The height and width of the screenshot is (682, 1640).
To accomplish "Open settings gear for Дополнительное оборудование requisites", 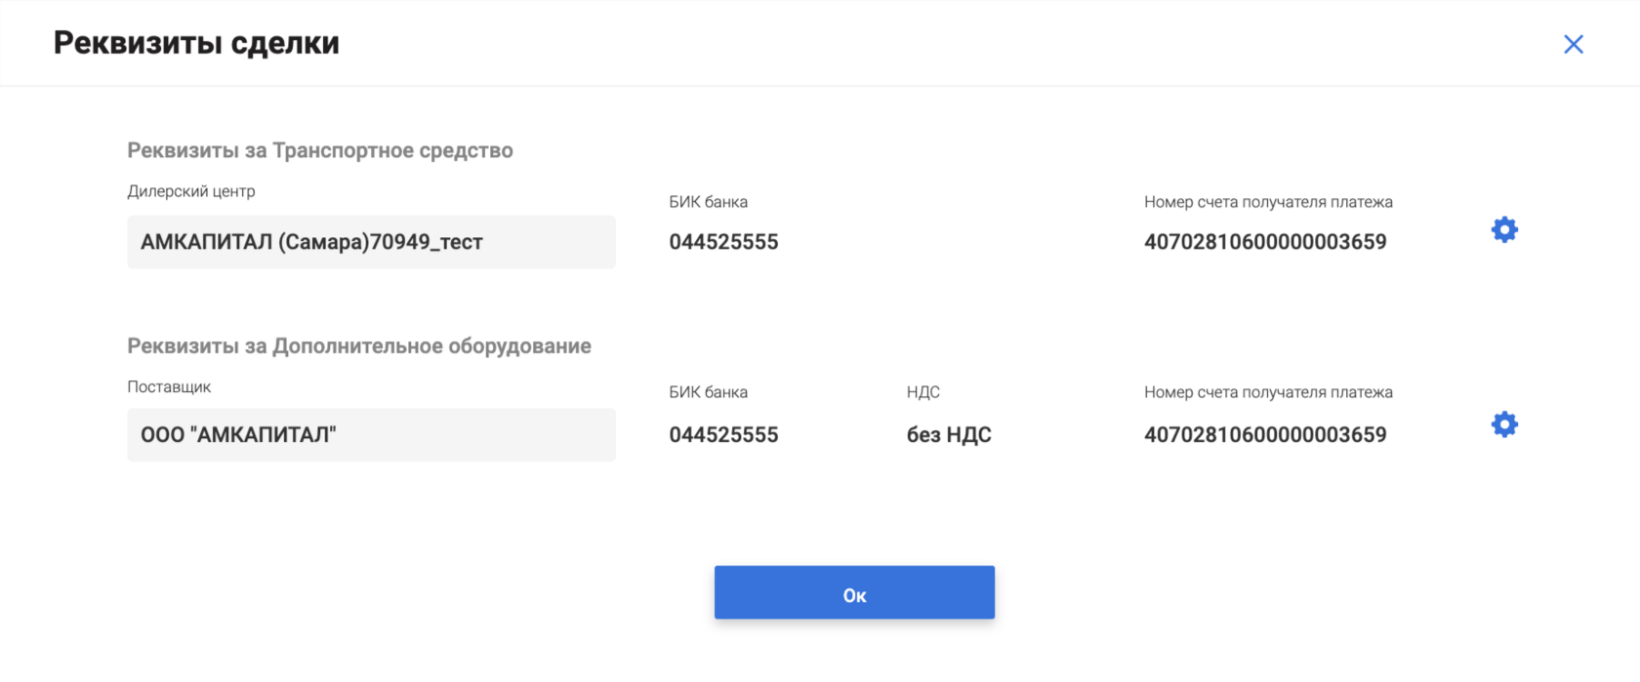I will 1504,424.
